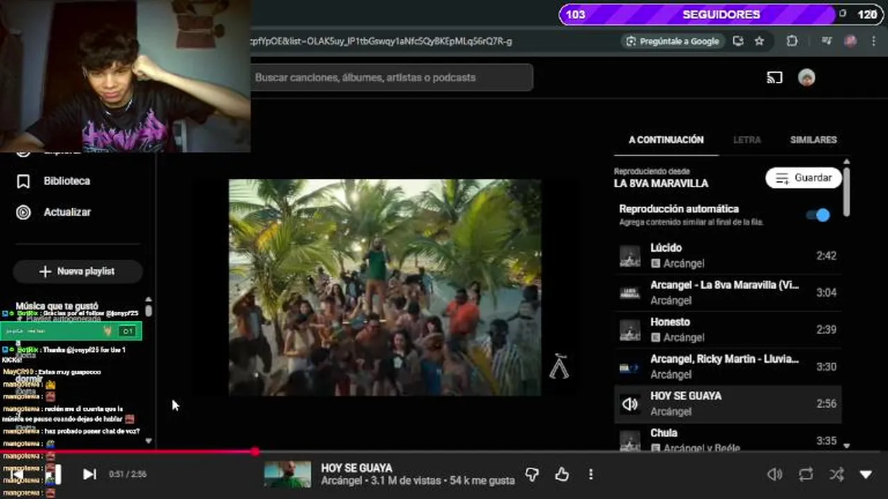Click the install app icon in address bar
This screenshot has height=499, width=888.
tap(738, 41)
